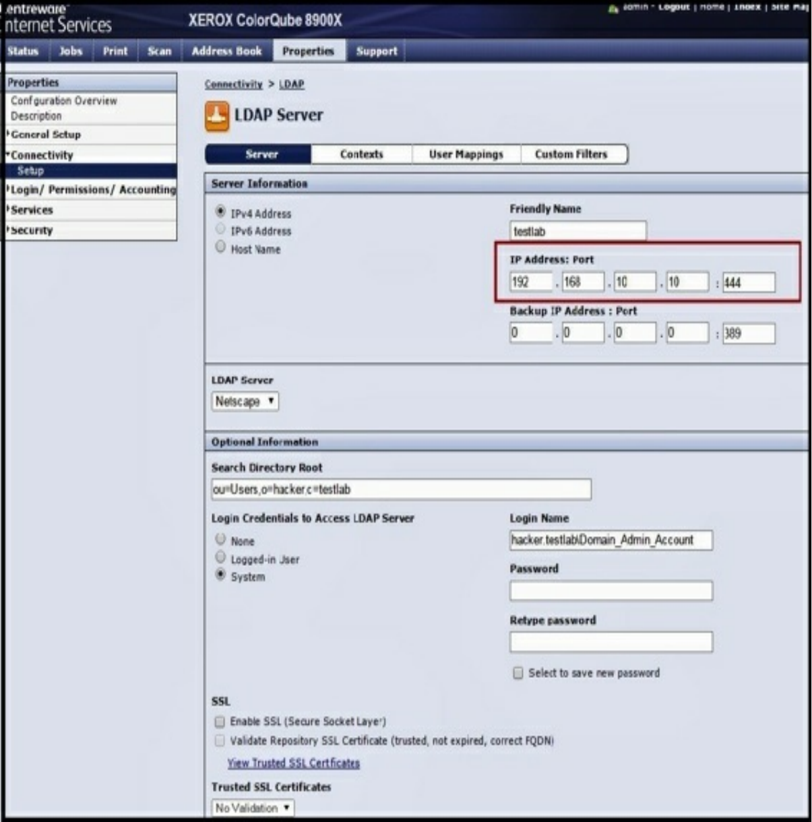This screenshot has height=822, width=812.
Task: Click the first Backup IP Address octet field
Action: point(531,334)
